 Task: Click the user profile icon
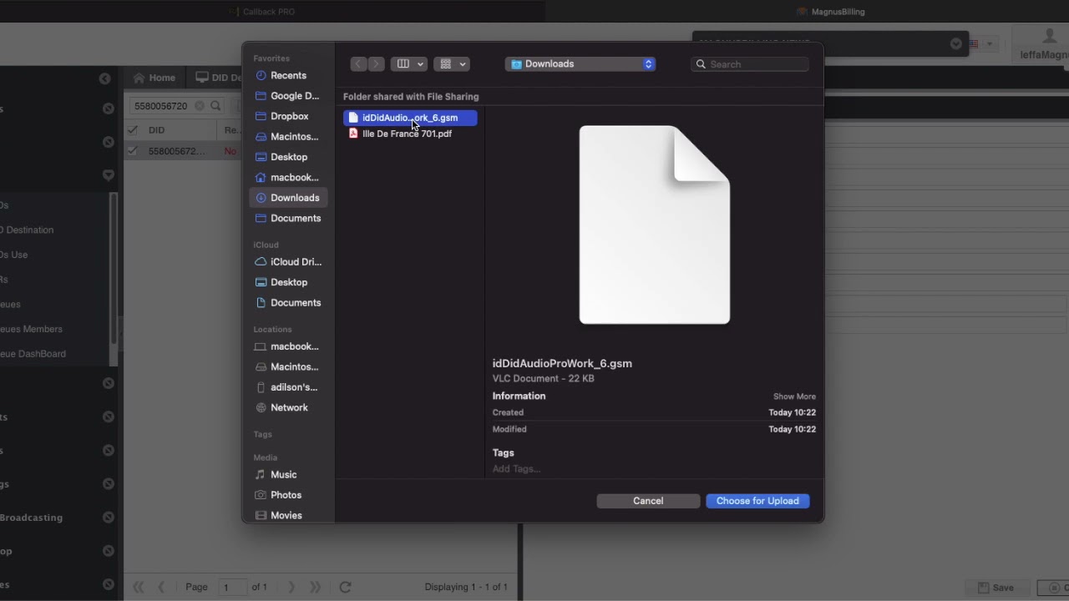[1050, 37]
